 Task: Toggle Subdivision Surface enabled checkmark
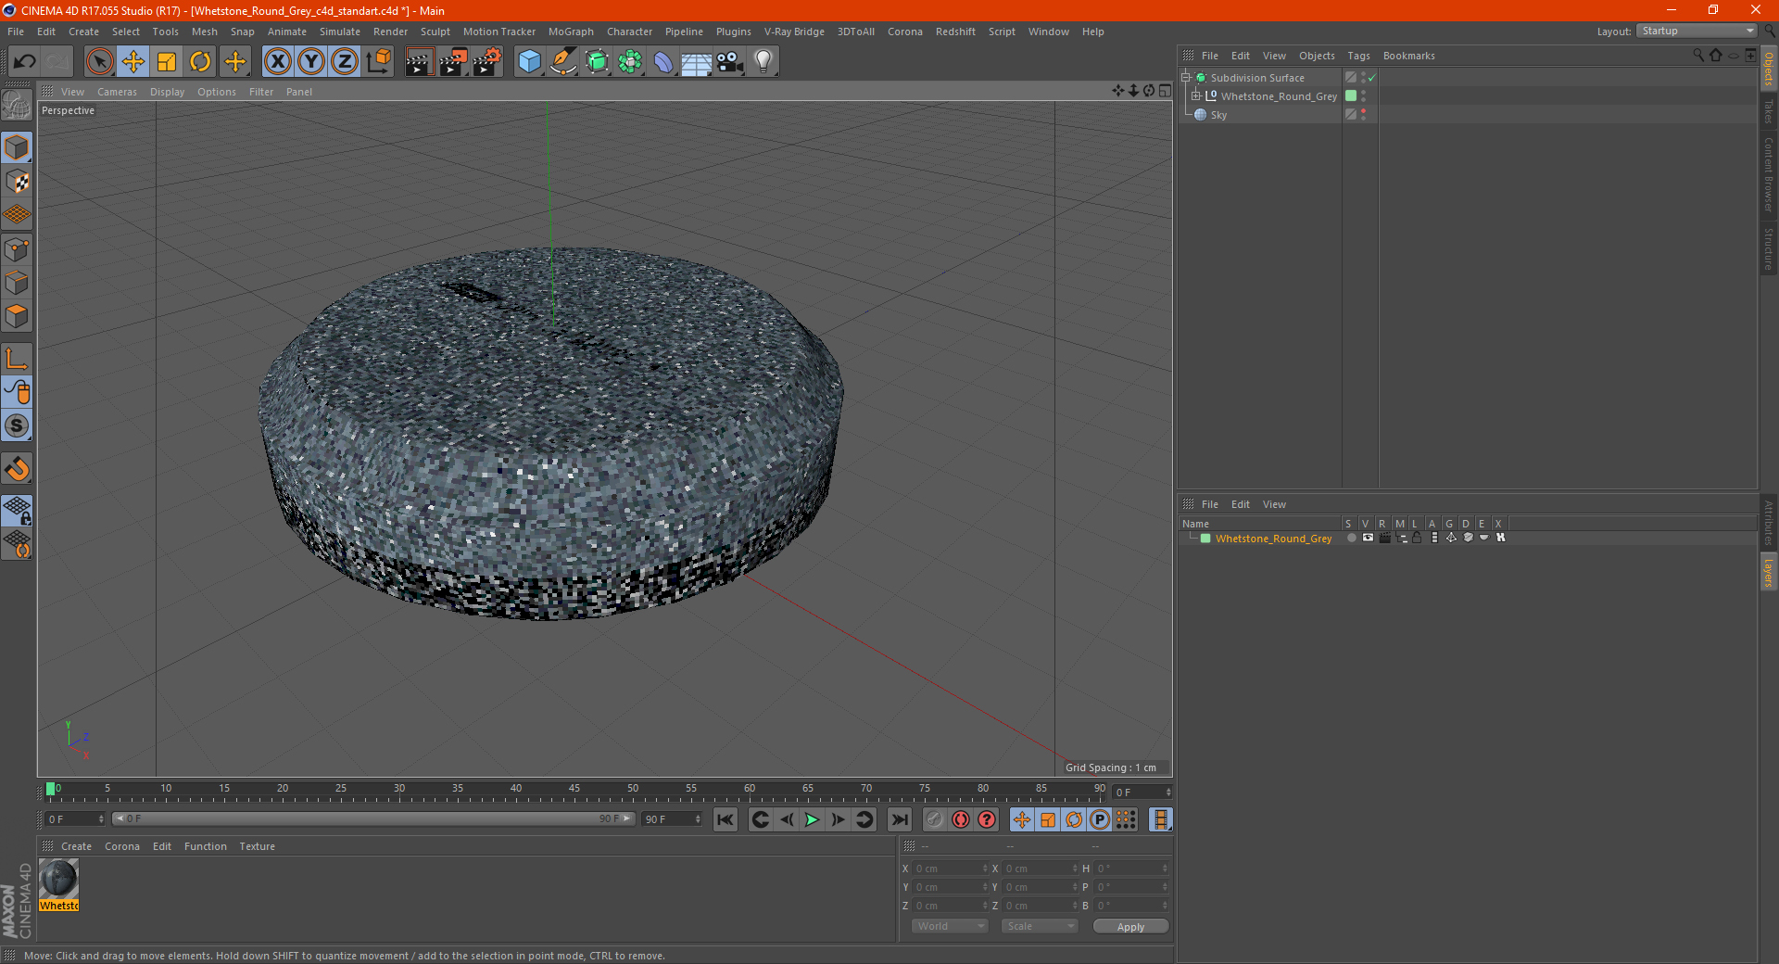[x=1371, y=78]
